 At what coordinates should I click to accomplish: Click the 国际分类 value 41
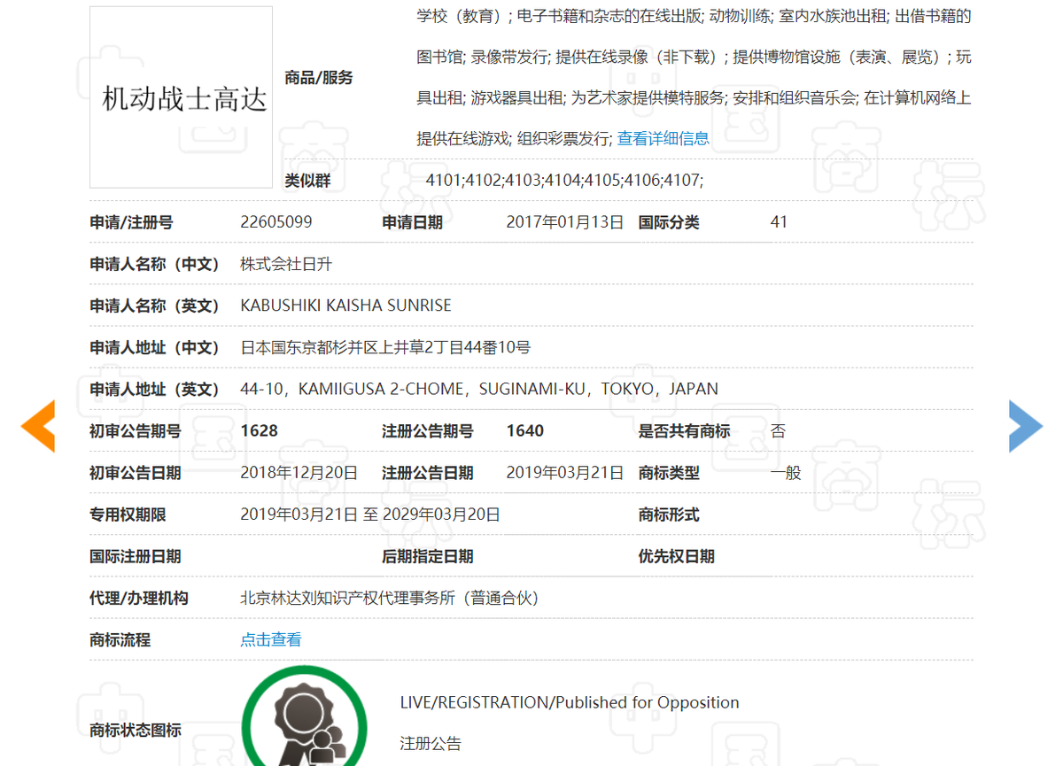(x=777, y=222)
